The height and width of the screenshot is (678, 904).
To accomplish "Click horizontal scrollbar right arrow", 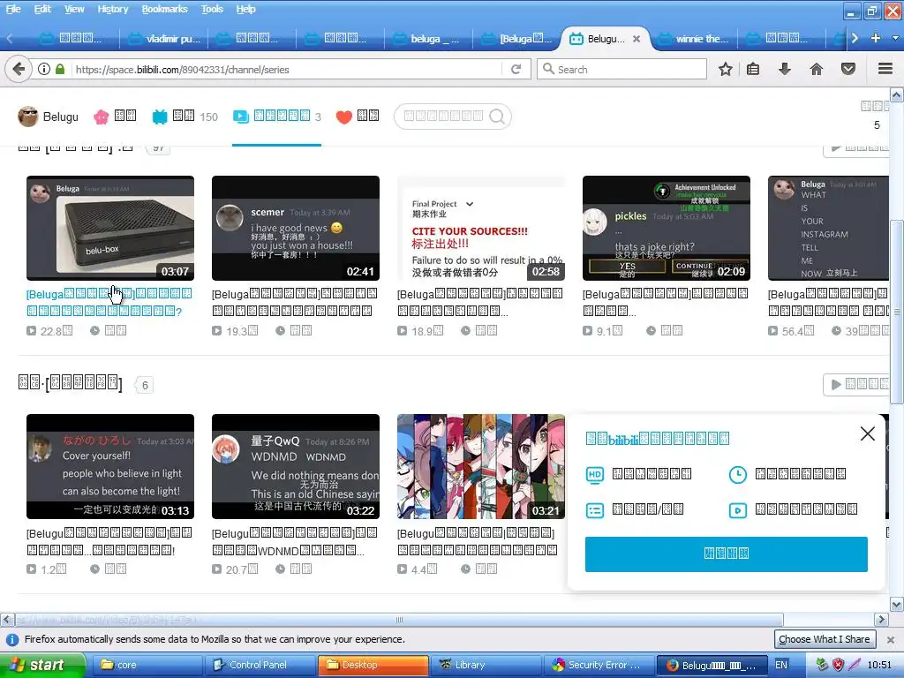I will [880, 620].
